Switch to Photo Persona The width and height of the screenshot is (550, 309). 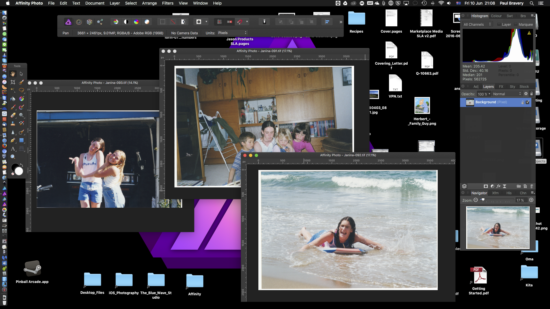coord(68,22)
